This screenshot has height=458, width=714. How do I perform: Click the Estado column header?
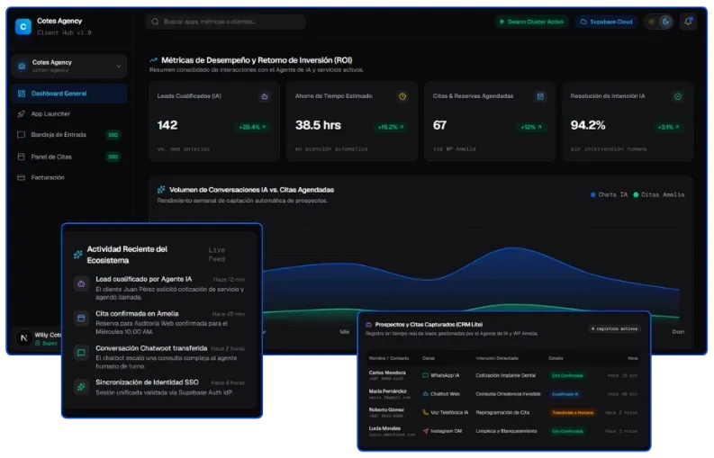click(x=556, y=358)
